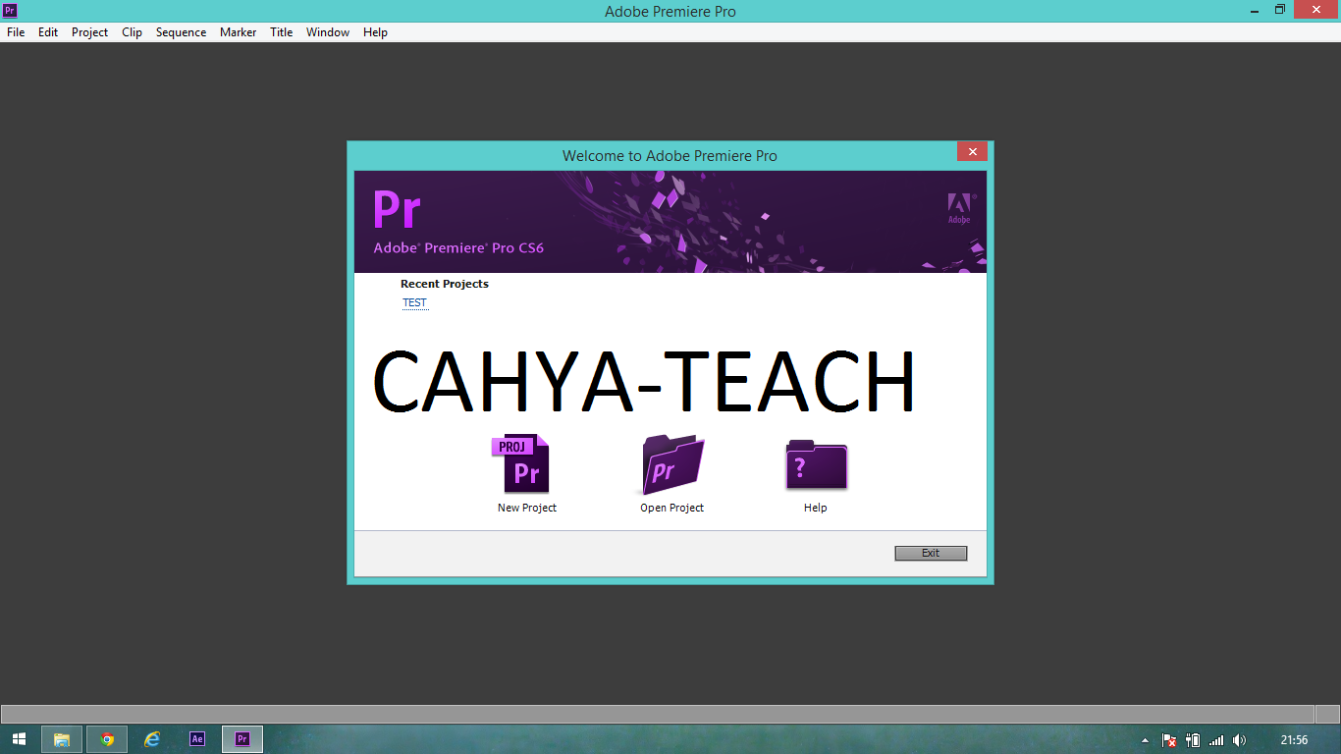Image resolution: width=1341 pixels, height=754 pixels.
Task: Click the Adobe logo in the banner
Action: pyautogui.click(x=959, y=208)
